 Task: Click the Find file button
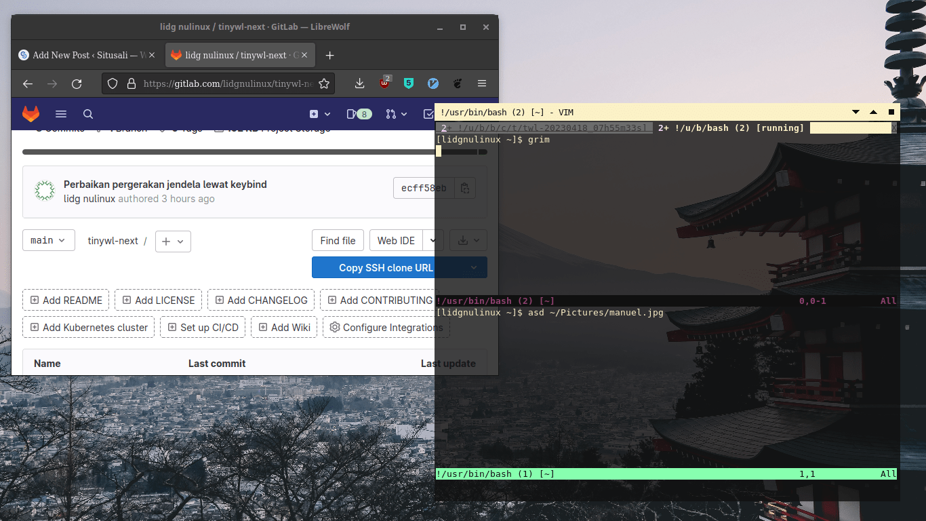pos(338,240)
